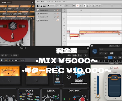The image size is (122, 101).
Task: Select the Note Separation tool in Melodyne
Action: [100, 6]
